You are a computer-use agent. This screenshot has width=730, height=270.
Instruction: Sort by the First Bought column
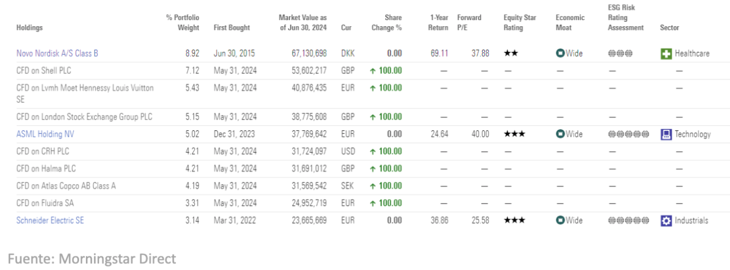pos(231,27)
